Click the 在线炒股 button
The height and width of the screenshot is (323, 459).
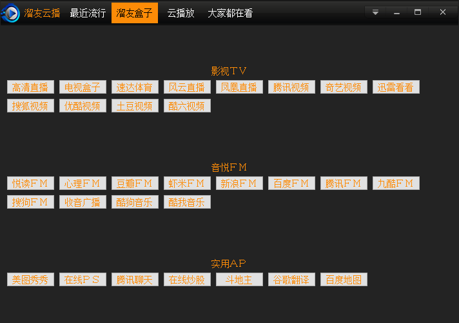click(x=187, y=280)
